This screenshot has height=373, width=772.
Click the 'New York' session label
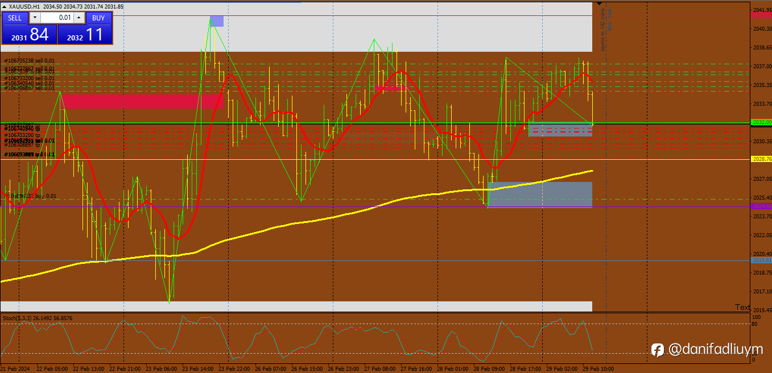[610, 19]
